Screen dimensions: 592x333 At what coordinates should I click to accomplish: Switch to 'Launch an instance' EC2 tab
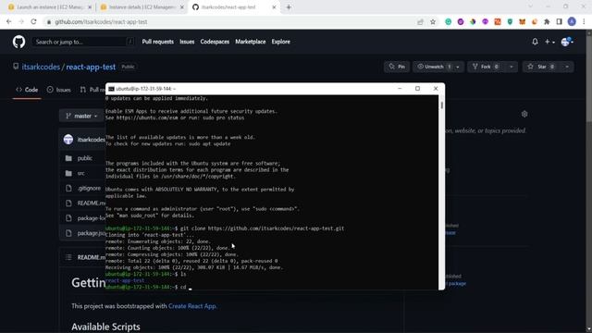tap(49, 7)
